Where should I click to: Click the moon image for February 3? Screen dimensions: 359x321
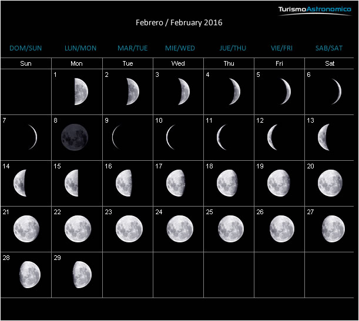click(184, 92)
